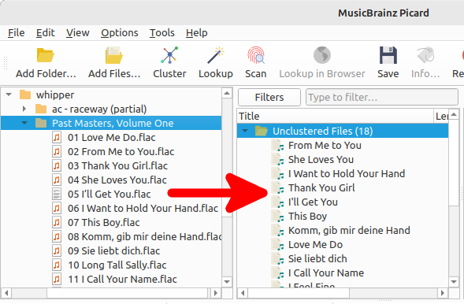This screenshot has height=304, width=464.
Task: Open the Options menu
Action: 120,33
